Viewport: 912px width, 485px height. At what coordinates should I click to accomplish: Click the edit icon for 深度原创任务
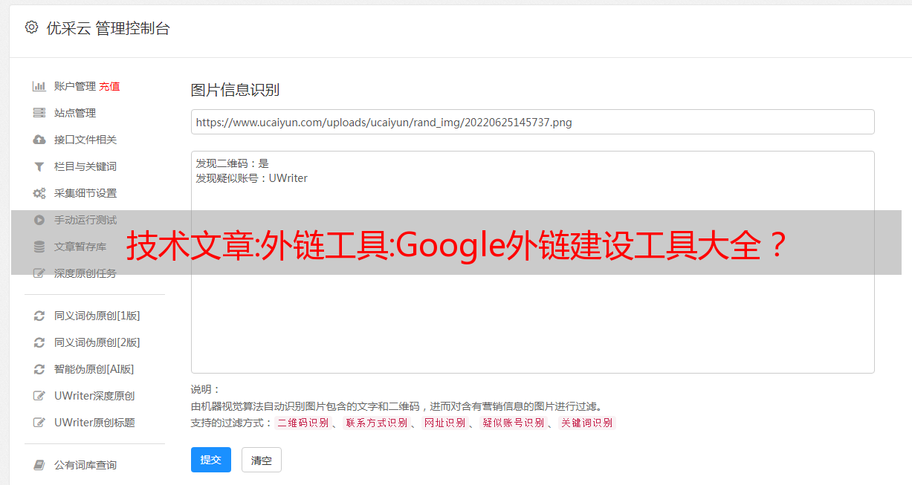39,273
